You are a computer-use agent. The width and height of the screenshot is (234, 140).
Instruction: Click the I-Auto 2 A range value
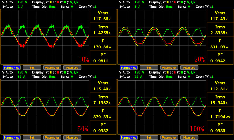tap(20, 7)
